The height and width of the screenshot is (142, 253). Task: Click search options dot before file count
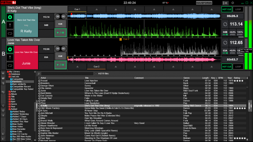(96, 74)
